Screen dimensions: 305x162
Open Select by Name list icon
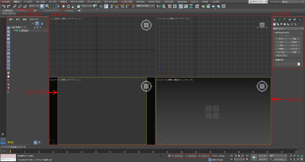(x=47, y=6)
